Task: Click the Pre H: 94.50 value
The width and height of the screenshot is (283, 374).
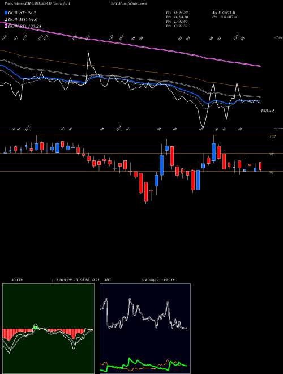Action: pyautogui.click(x=177, y=17)
